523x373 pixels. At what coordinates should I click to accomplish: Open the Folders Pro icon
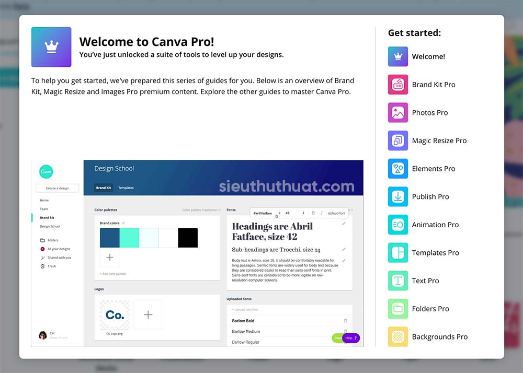point(397,308)
